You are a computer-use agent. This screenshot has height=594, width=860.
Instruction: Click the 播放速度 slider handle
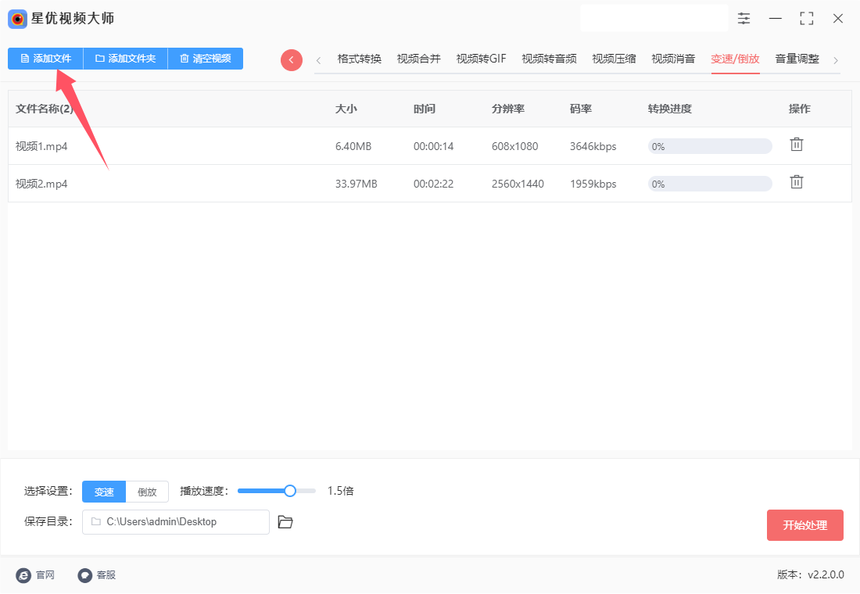click(290, 490)
